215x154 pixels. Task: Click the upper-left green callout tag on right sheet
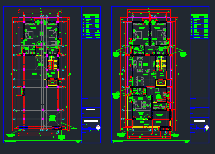click(116, 54)
